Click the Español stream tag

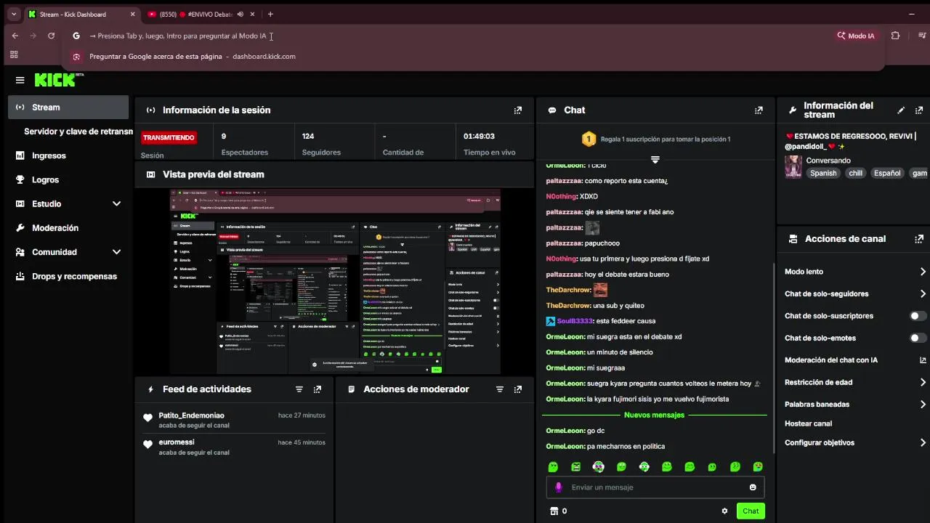tap(887, 174)
